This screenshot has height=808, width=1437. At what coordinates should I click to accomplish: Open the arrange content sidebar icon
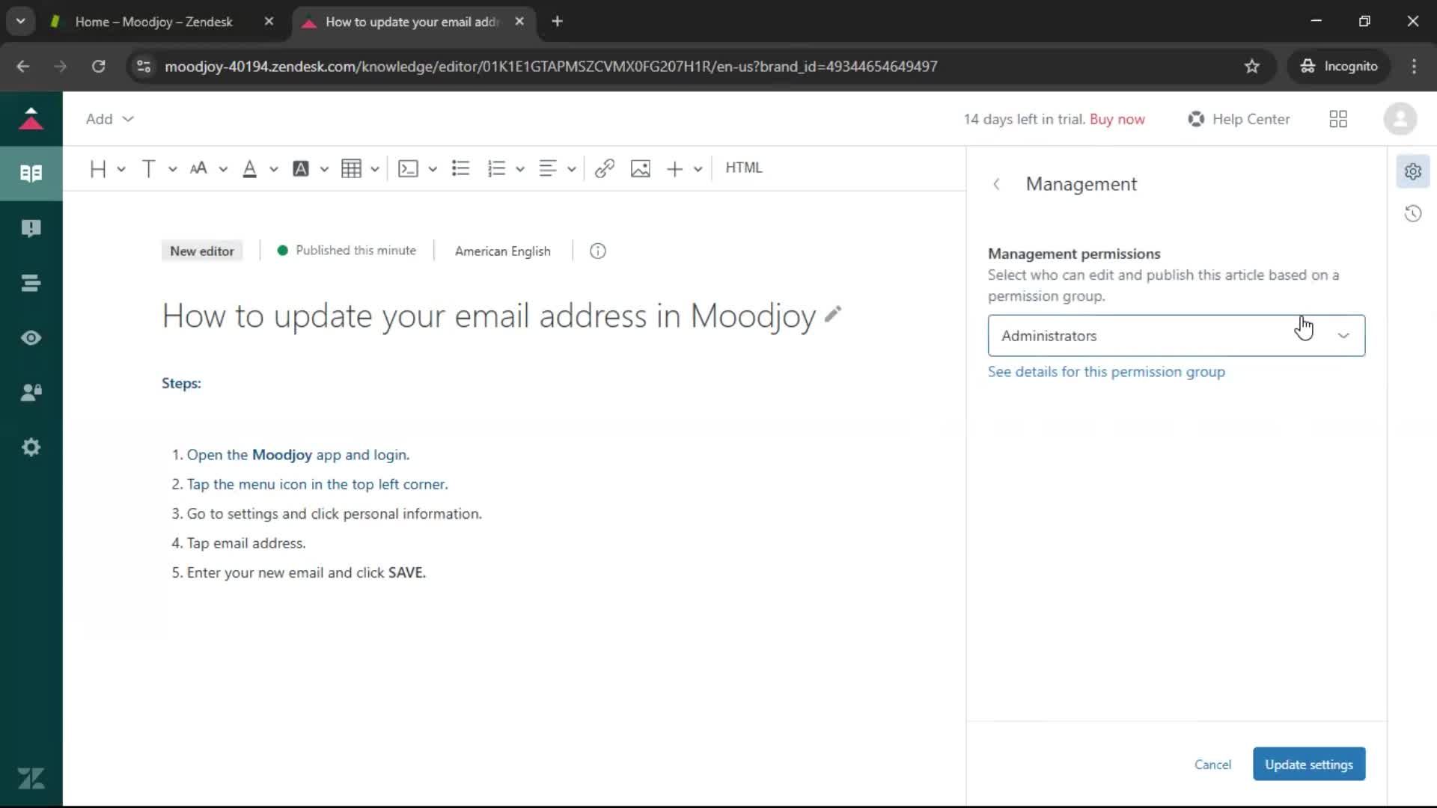point(31,284)
